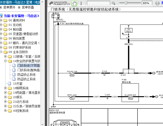Click the sidebar scrollbar down arrow
This screenshot has width=163, height=126.
(x=42, y=124)
